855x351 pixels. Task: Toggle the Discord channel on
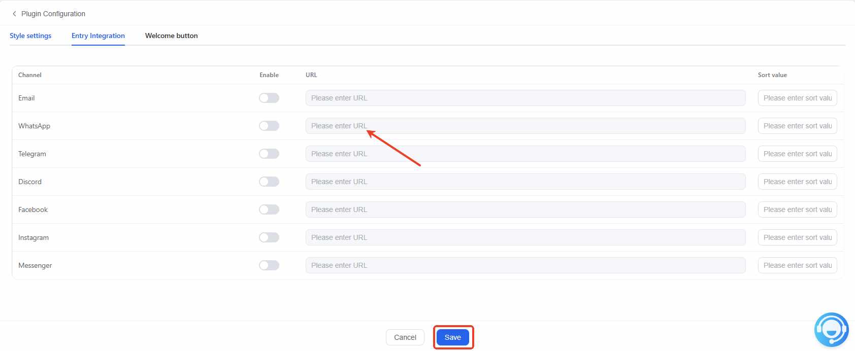(269, 182)
